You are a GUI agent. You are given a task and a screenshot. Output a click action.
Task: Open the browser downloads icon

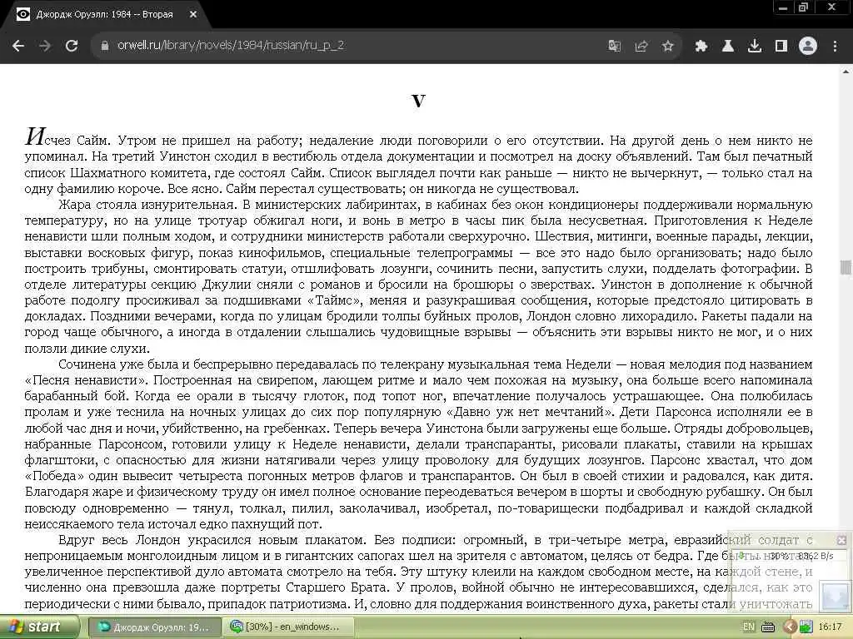(754, 46)
